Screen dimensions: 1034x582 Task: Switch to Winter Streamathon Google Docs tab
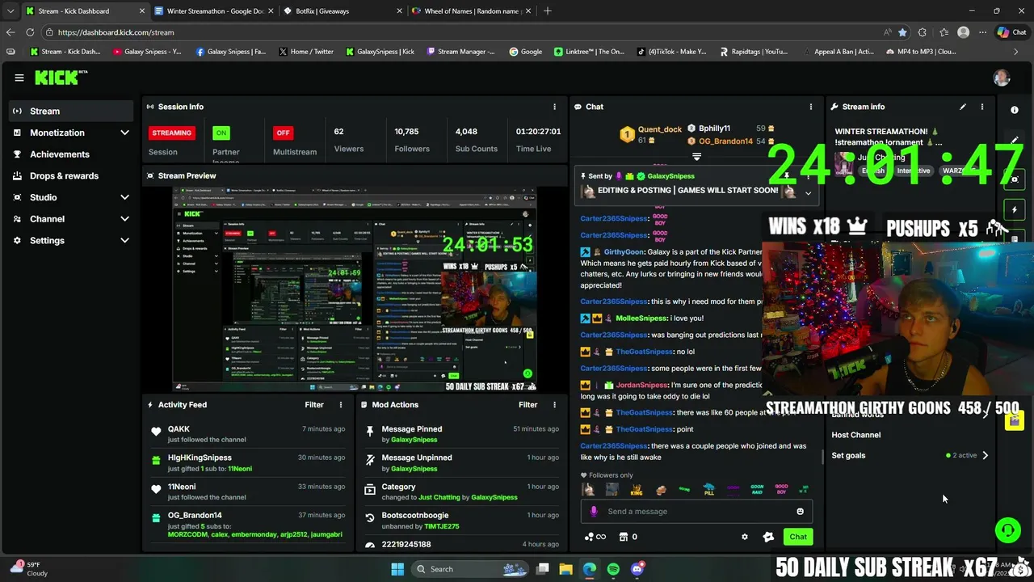click(214, 11)
